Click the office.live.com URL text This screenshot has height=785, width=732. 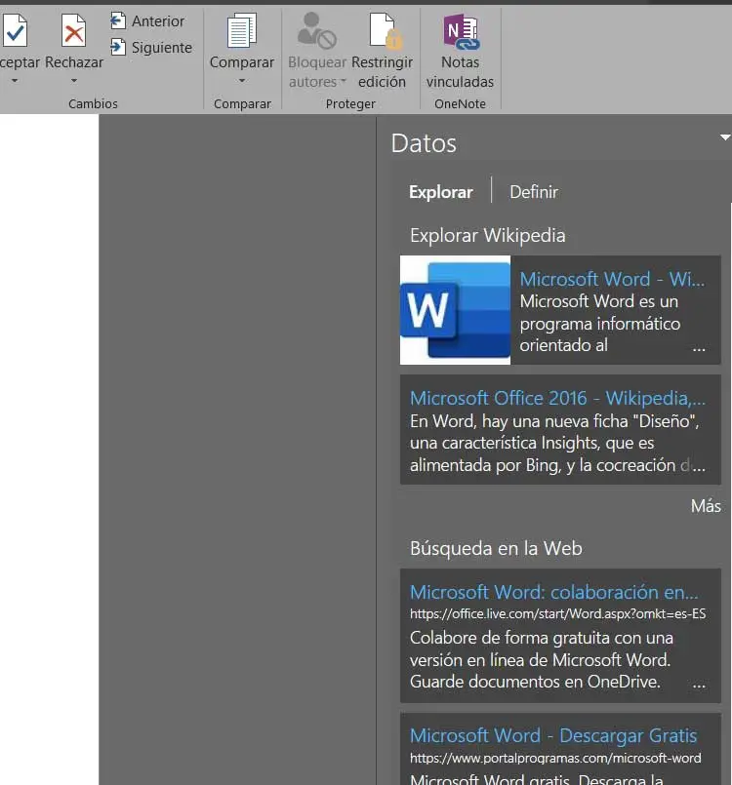click(x=557, y=613)
